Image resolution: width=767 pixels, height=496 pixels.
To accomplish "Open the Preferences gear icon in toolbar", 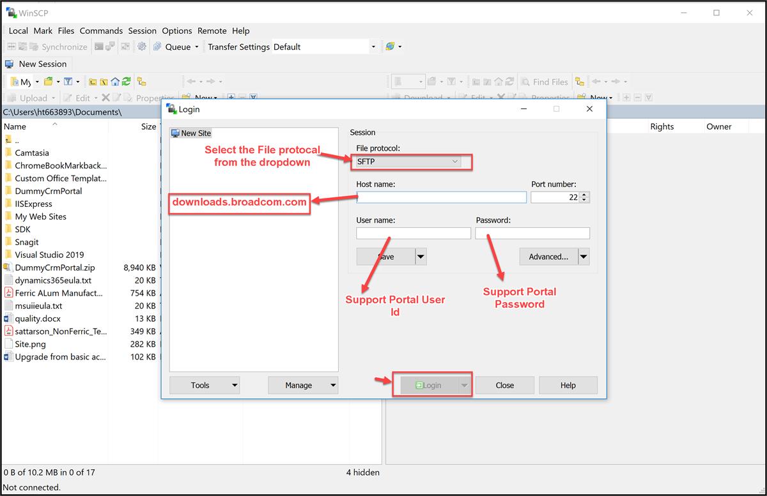I will pos(141,47).
